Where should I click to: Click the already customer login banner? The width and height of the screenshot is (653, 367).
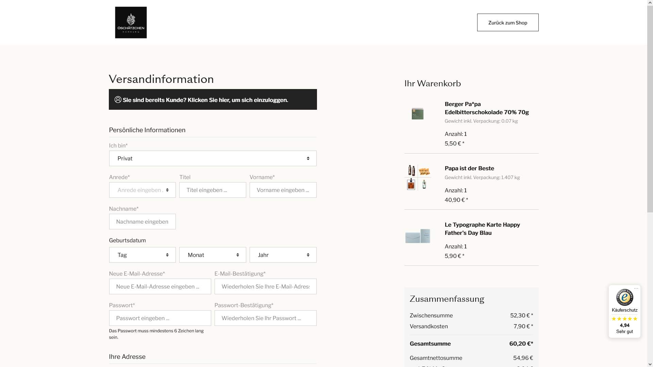click(213, 100)
